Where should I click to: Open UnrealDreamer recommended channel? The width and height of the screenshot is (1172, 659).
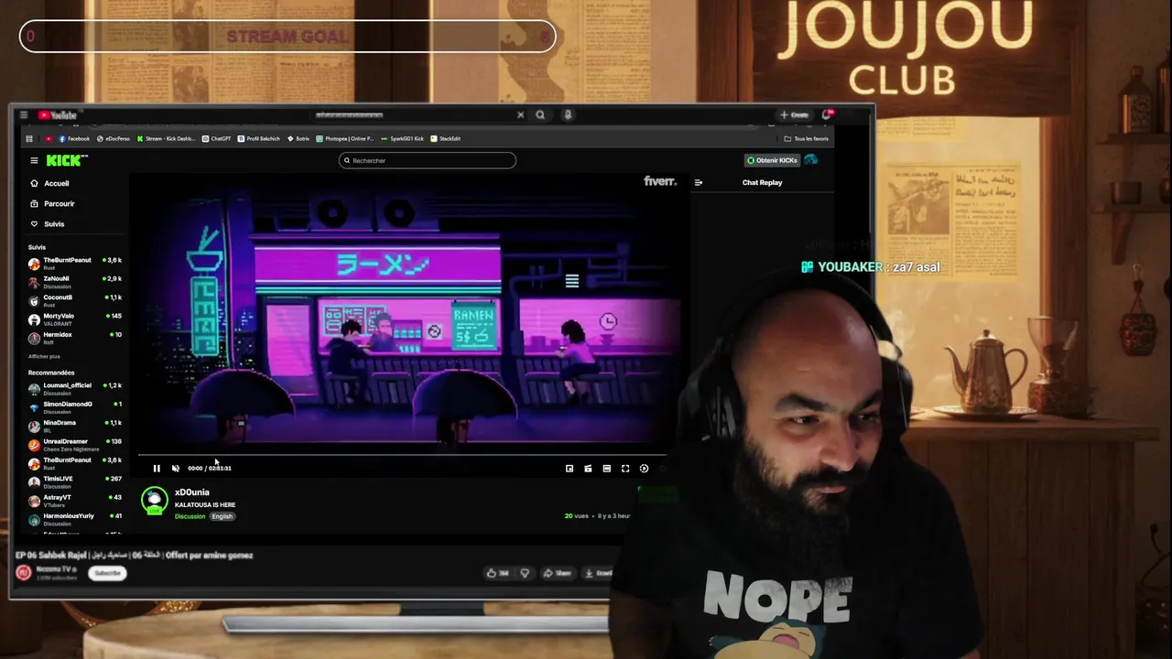(75, 445)
